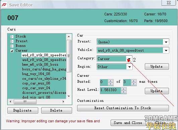Open the Preset dropdown showing (none)
The height and width of the screenshot is (130, 178).
(x=166, y=42)
